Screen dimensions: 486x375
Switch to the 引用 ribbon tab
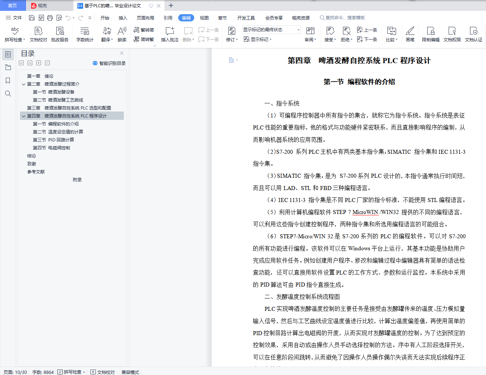point(168,18)
